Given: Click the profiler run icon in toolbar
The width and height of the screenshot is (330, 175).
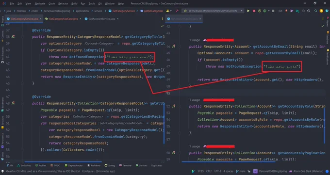Looking at the screenshot, I should [x=265, y=11].
